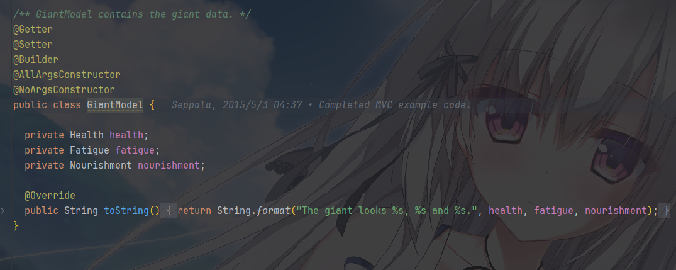Click the GiantModel class name in the declaration

coord(115,105)
